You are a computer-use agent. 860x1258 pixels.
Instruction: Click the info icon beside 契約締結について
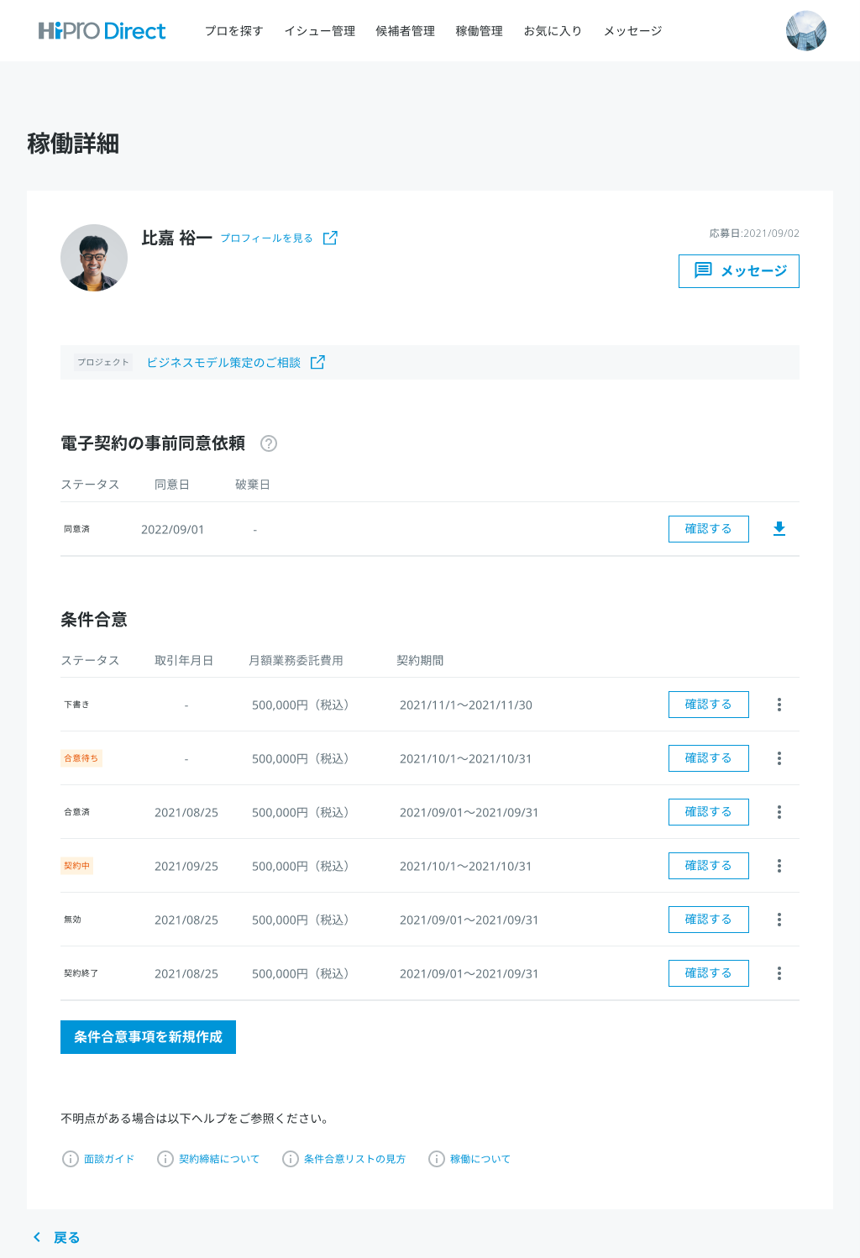[x=165, y=1159]
